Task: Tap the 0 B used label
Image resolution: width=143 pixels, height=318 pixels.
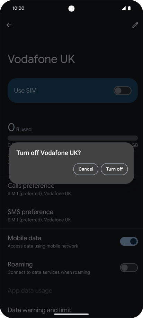Action: pos(20,128)
